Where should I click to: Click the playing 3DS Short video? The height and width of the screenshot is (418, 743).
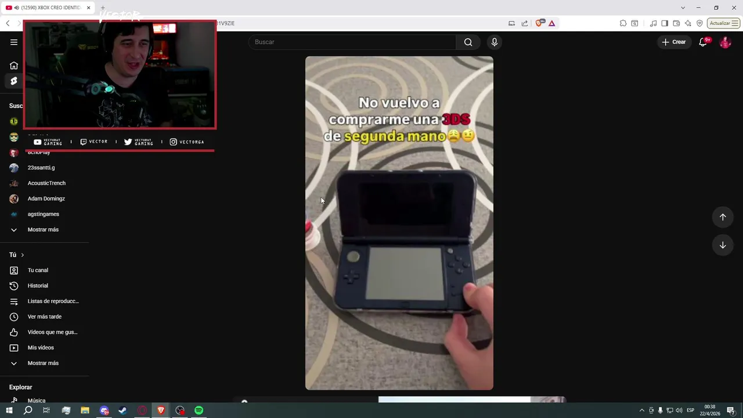click(x=399, y=223)
